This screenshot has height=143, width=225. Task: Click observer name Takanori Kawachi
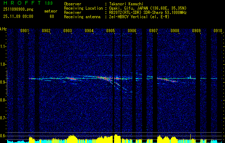(x=126, y=4)
